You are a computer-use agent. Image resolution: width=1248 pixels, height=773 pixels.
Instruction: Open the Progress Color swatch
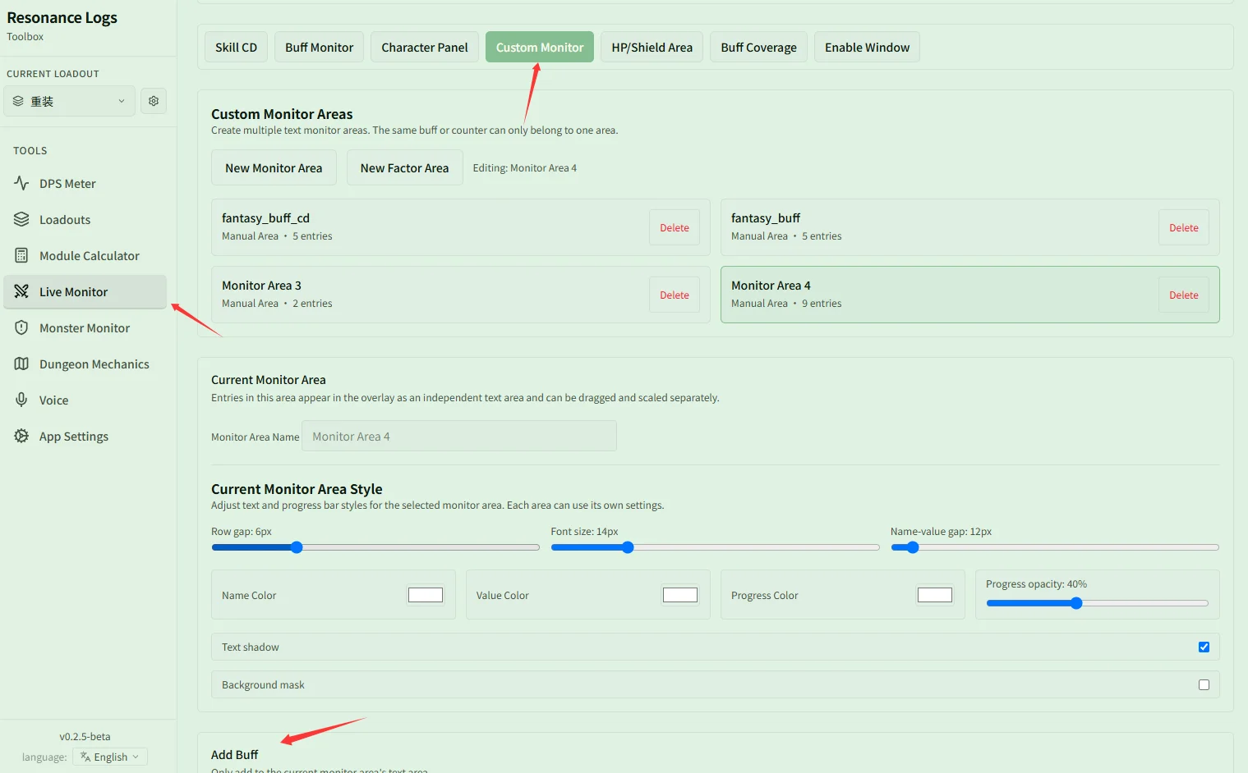point(935,595)
